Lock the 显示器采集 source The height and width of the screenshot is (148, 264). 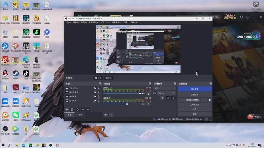pos(98,92)
